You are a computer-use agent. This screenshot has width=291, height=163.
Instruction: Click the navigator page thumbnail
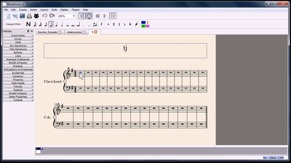pos(38,151)
